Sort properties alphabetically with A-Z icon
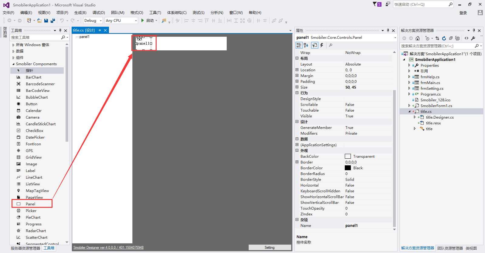This screenshot has width=485, height=253. point(306,45)
